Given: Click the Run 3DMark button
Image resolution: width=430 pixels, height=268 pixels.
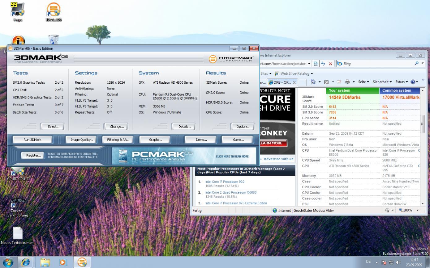Looking at the screenshot, I should tap(32, 140).
